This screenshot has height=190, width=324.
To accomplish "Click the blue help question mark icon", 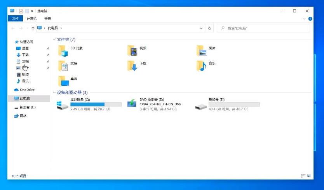I will pyautogui.click(x=310, y=19).
